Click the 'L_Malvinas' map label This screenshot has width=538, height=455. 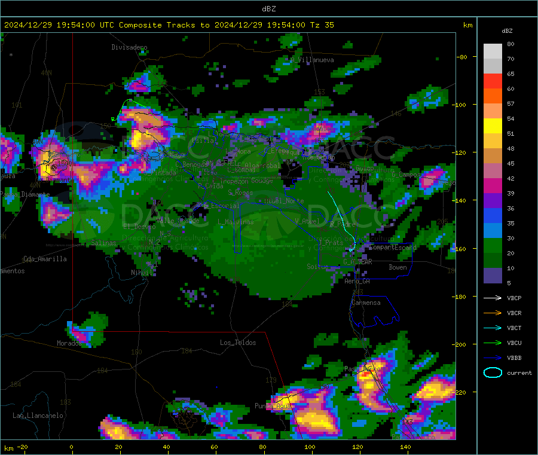tap(236, 222)
